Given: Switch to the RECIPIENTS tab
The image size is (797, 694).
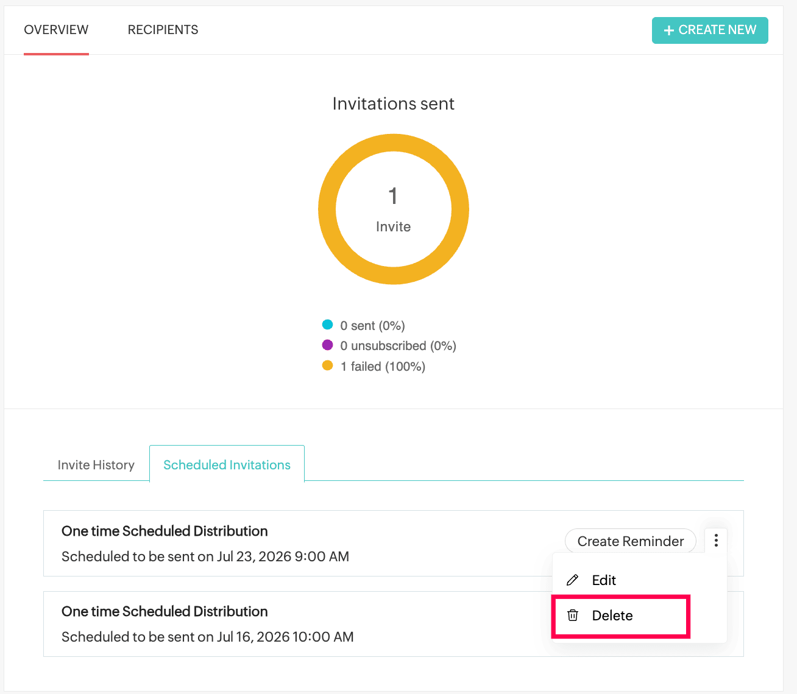Looking at the screenshot, I should (x=163, y=30).
